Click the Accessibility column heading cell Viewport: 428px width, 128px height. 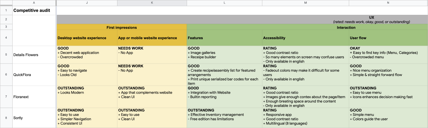305,38
